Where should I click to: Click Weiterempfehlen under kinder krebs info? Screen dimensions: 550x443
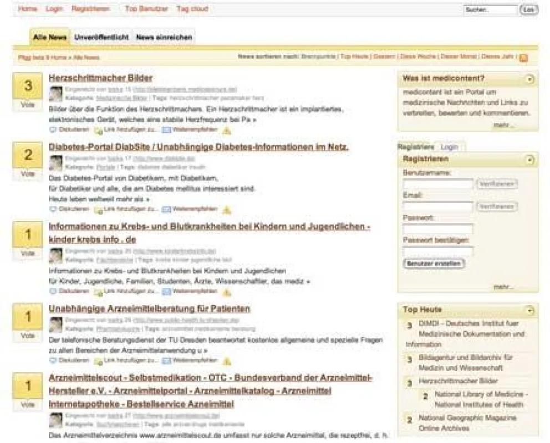pos(190,291)
